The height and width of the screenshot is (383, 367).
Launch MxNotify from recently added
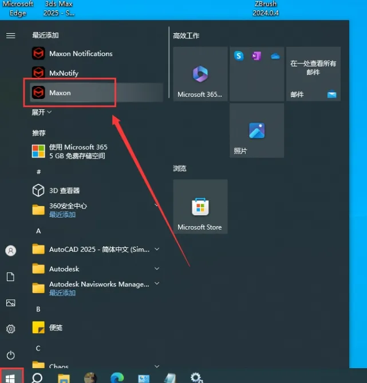pos(96,73)
